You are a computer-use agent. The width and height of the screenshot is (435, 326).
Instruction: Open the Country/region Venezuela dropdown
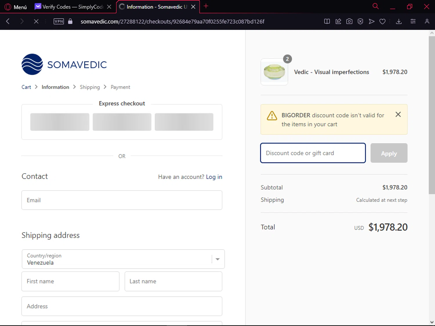click(123, 259)
